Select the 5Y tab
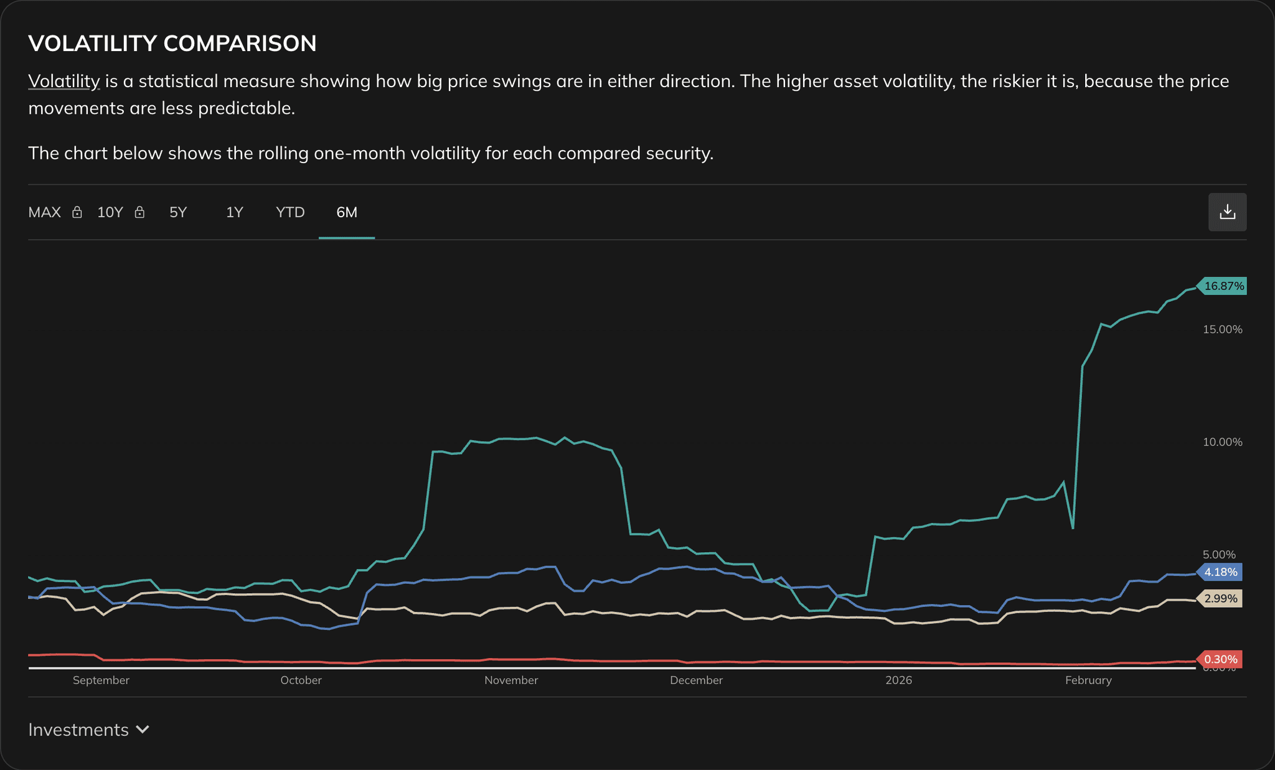The height and width of the screenshot is (770, 1275). [x=178, y=212]
